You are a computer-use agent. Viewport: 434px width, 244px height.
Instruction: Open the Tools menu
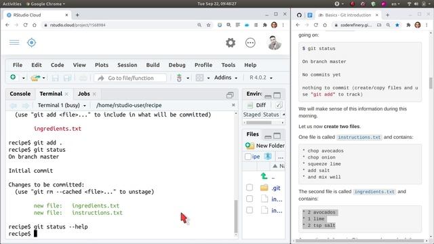pos(228,65)
